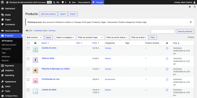Click the Pages sidebar icon
The image size is (197, 98).
[x=2, y=20]
